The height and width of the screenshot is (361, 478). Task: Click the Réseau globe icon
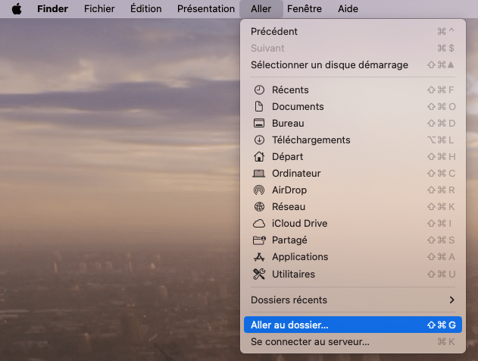258,207
